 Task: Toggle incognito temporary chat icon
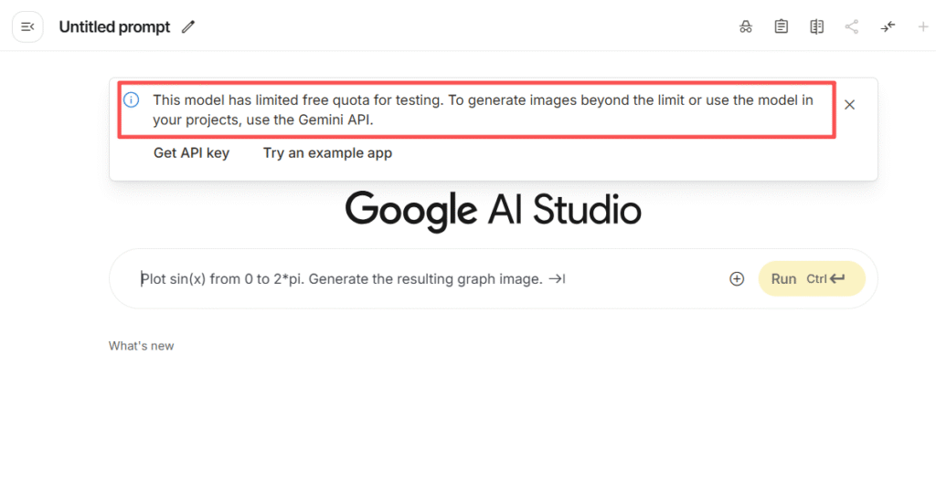(x=746, y=26)
